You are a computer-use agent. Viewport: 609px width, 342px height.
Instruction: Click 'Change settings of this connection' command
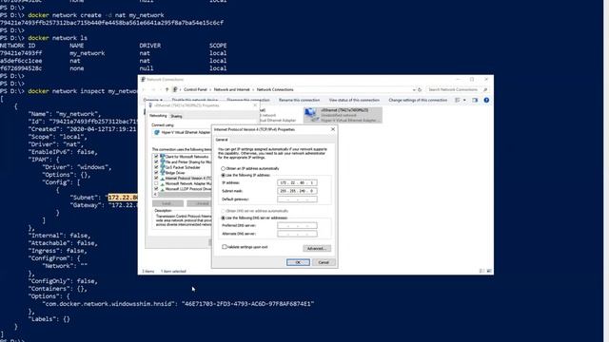(418, 100)
